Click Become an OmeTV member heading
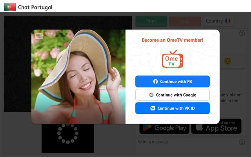This screenshot has width=251, height=157. coord(173,40)
